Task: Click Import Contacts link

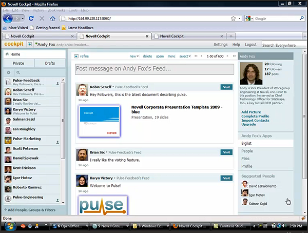Action: 255,120
